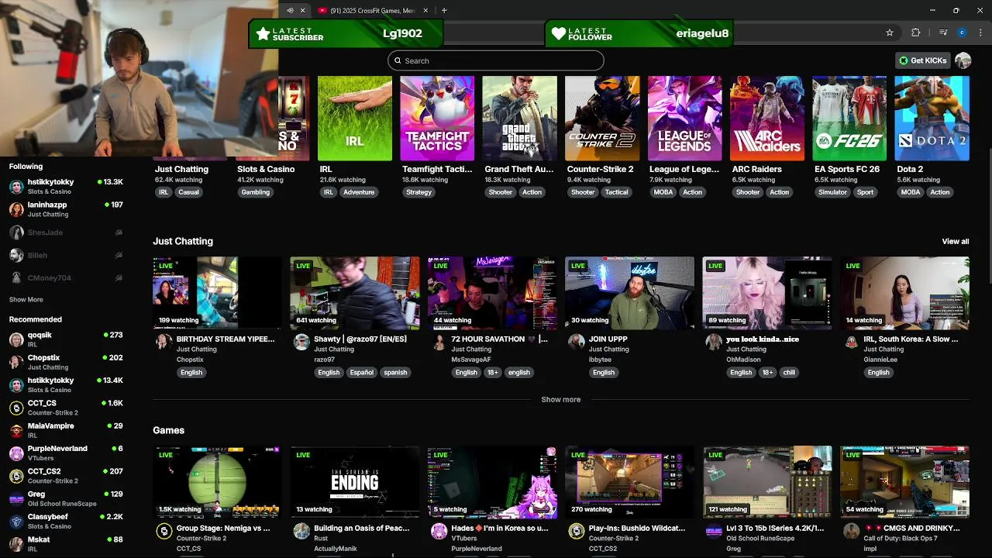Open laninhazpp avatar in Following
Image resolution: width=992 pixels, height=558 pixels.
16,209
